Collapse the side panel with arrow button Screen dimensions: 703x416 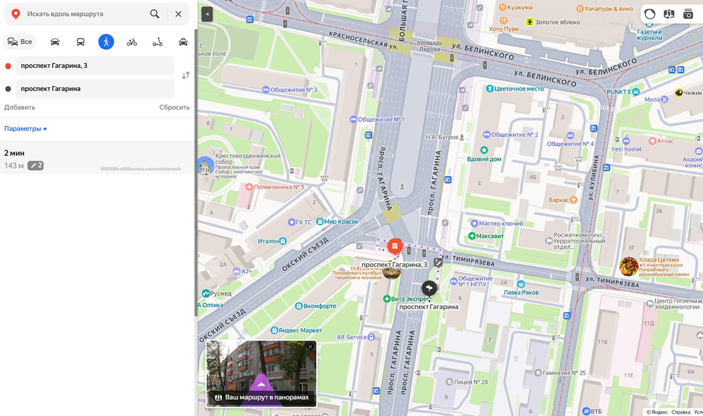(x=207, y=14)
